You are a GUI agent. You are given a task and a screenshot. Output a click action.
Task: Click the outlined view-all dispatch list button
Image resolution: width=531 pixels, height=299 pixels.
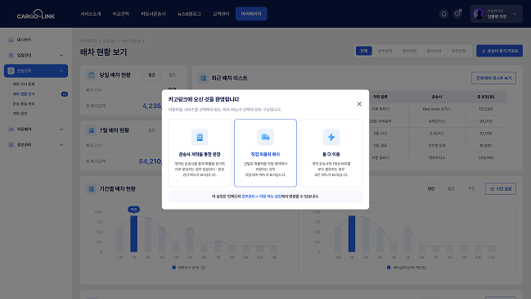pyautogui.click(x=493, y=78)
